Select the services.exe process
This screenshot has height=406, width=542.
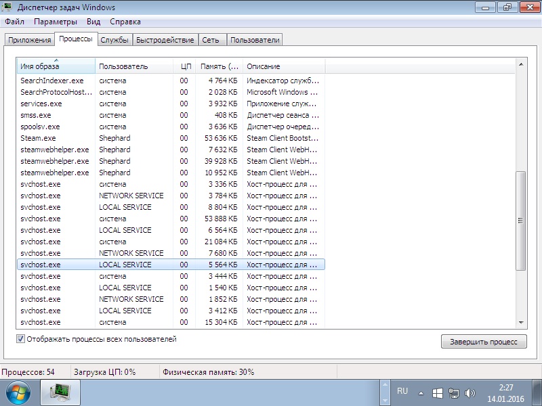(x=171, y=104)
